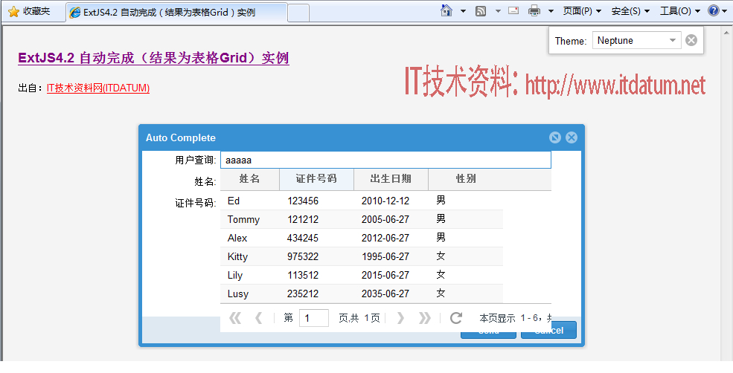Expand the RSS feeds dropdown arrow
This screenshot has height=373, width=733.
tap(498, 11)
